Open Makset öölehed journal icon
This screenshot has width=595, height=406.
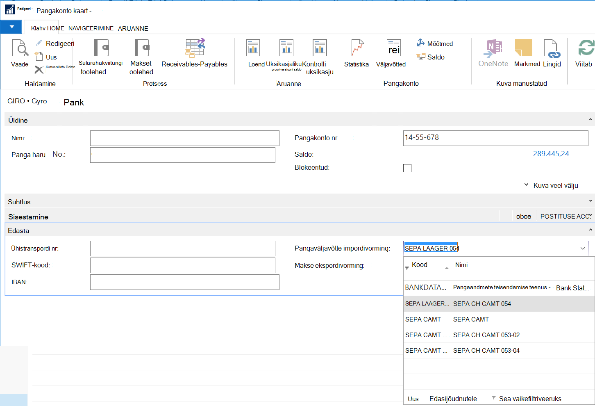tap(142, 48)
